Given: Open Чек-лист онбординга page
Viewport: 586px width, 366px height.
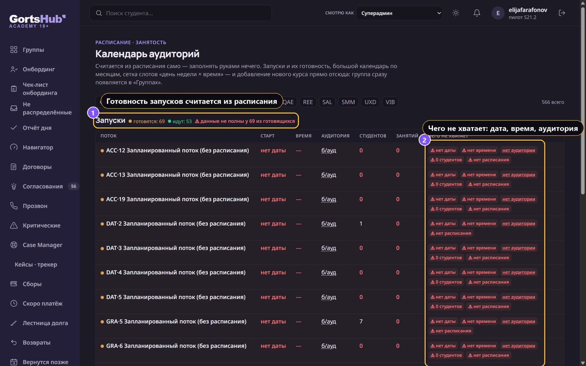Looking at the screenshot, I should [x=40, y=89].
